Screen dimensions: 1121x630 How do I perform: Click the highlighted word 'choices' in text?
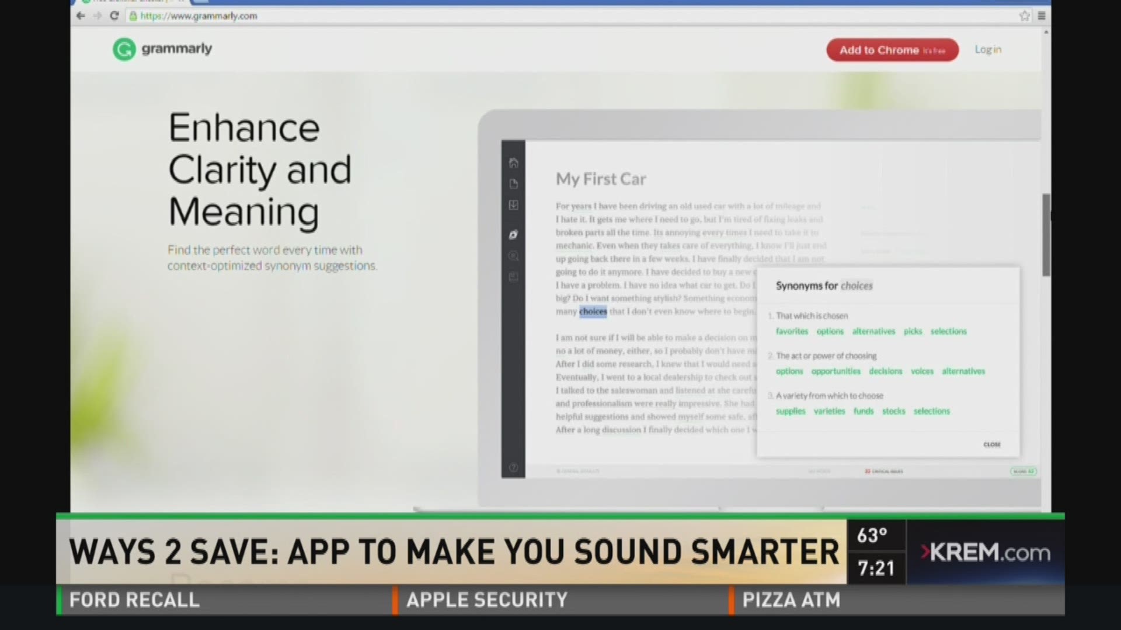pyautogui.click(x=593, y=311)
